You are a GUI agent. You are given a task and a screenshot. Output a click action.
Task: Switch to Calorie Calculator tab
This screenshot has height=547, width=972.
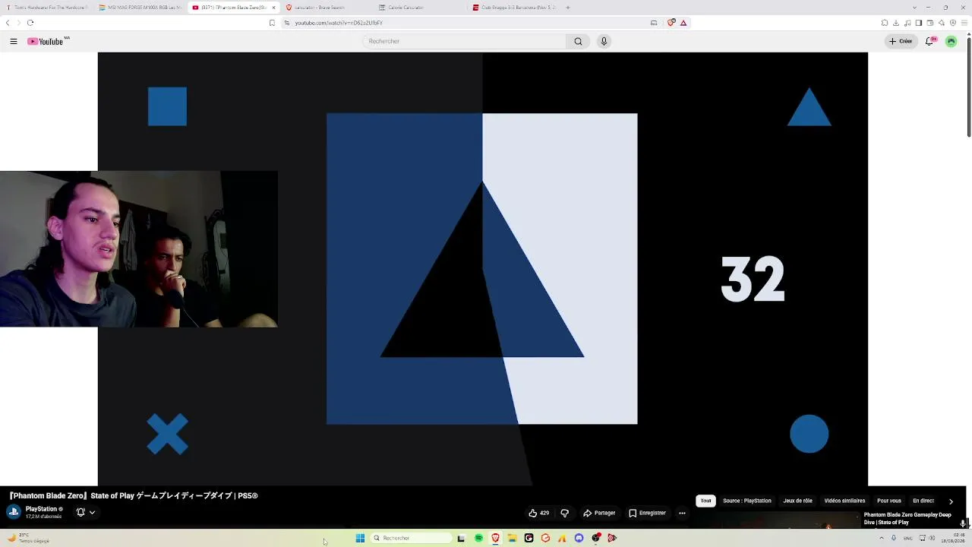420,8
